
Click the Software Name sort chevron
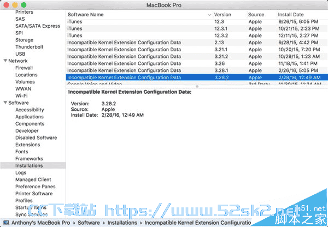pyautogui.click(x=209, y=15)
